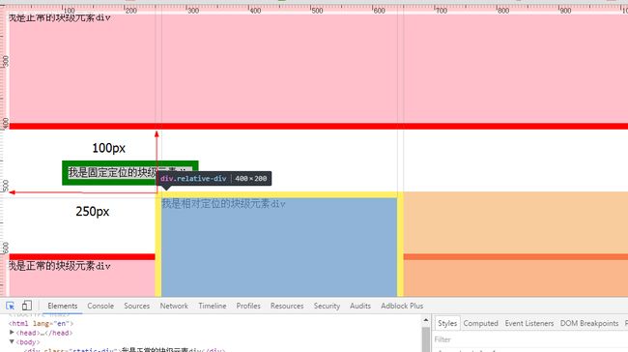Toggle the device mode icon
628x352 pixels.
pos(27,306)
